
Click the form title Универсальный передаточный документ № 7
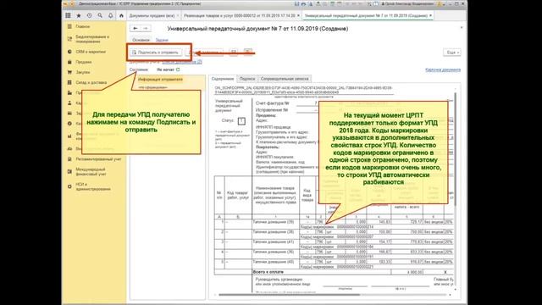[257, 29]
